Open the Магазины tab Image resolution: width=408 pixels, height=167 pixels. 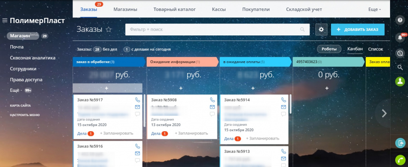[125, 9]
